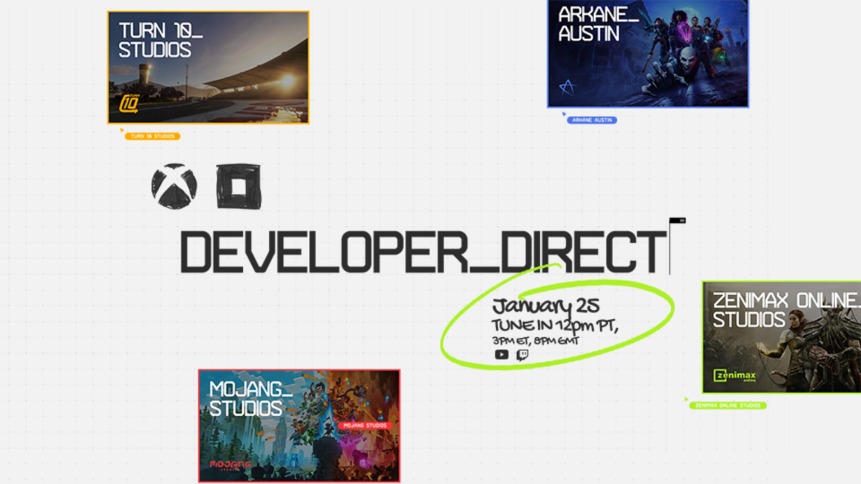861x484 pixels.
Task: Click the Turn 10 logo on racetrack image
Action: click(x=129, y=103)
